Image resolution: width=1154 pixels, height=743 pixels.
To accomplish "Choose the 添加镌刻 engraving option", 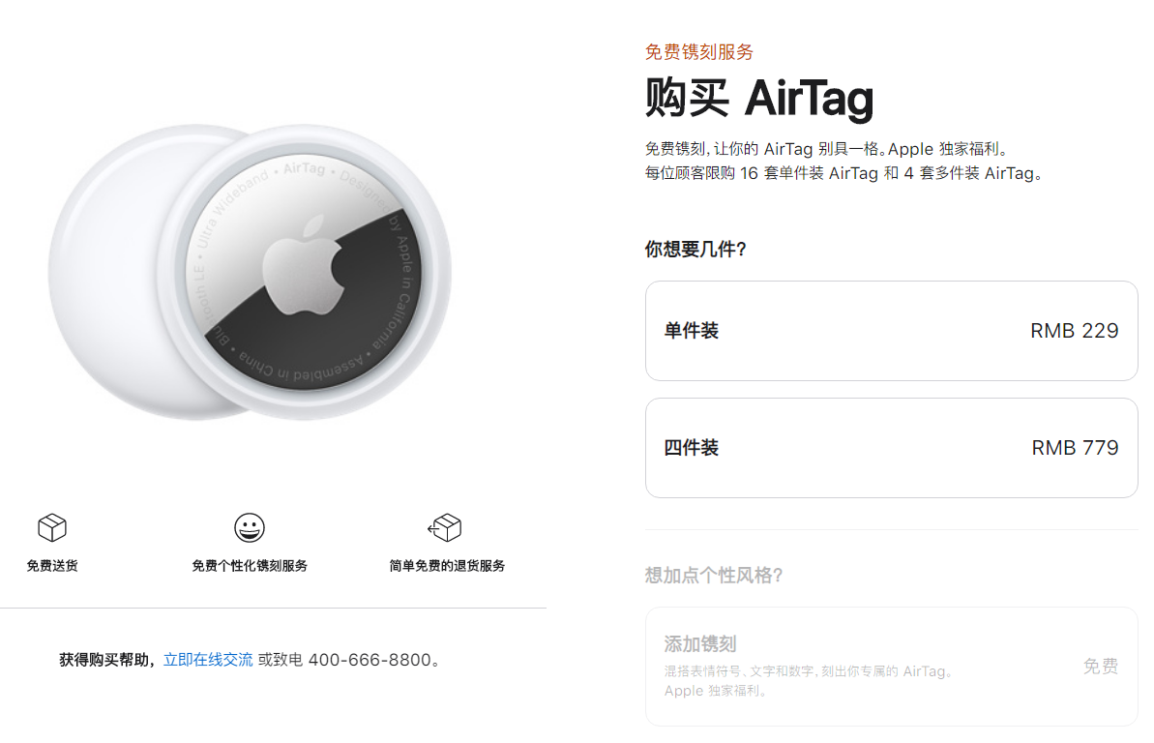I will pos(891,668).
